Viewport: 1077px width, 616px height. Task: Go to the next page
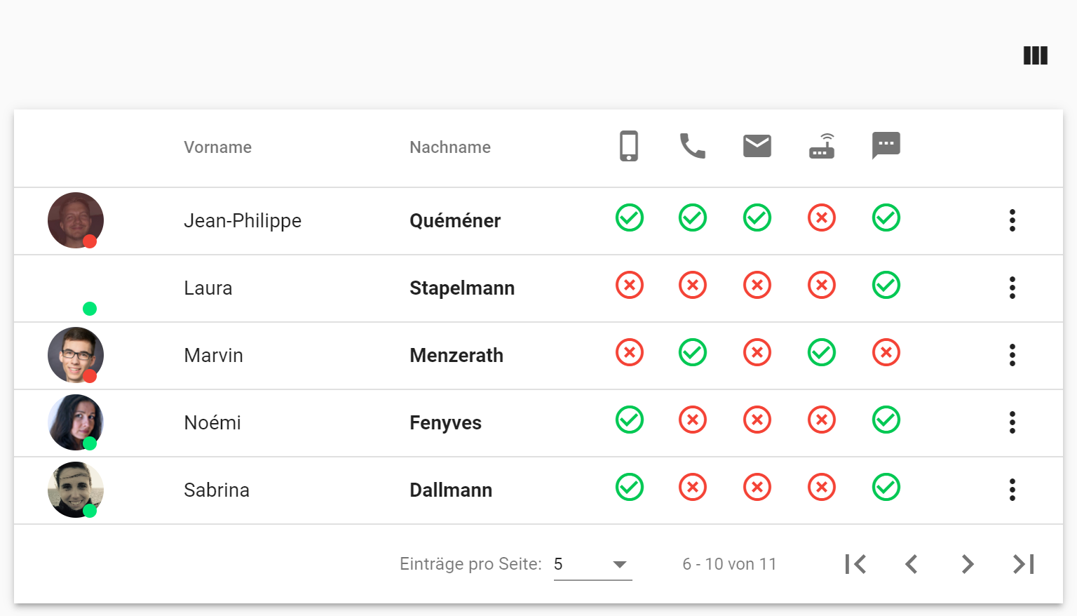(968, 564)
